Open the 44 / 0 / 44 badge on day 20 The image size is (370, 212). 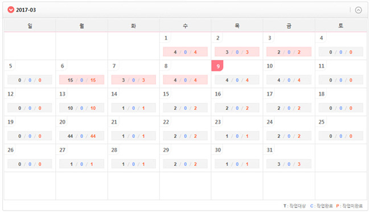81,136
